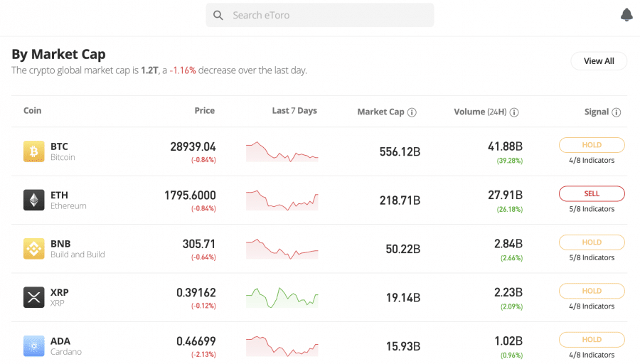Click ADA HOLD signal badge
Screen dimensions: 640x364
[592, 340]
